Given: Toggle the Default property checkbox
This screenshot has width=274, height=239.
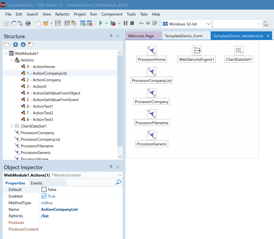Looking at the screenshot, I should (44, 189).
